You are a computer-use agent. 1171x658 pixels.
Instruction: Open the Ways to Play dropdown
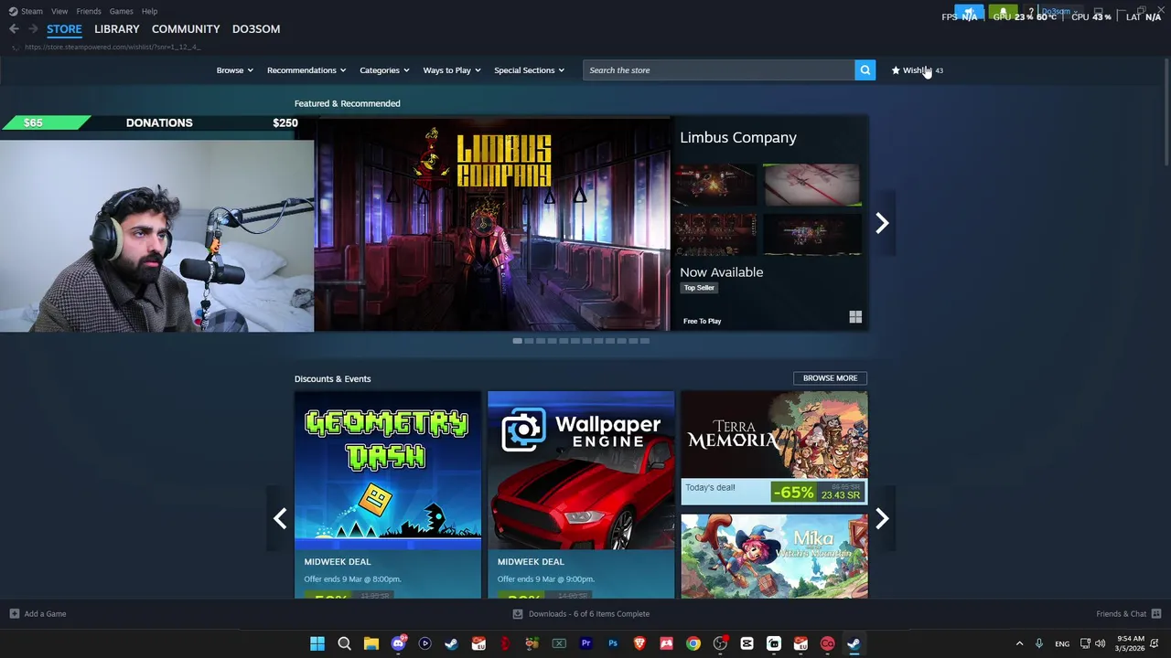point(452,70)
